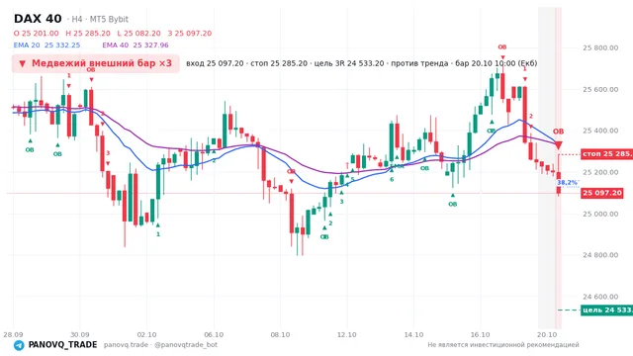Click the Telegram logo beside PANOVQ_TRADE
This screenshot has height=356, width=633.
click(x=19, y=345)
